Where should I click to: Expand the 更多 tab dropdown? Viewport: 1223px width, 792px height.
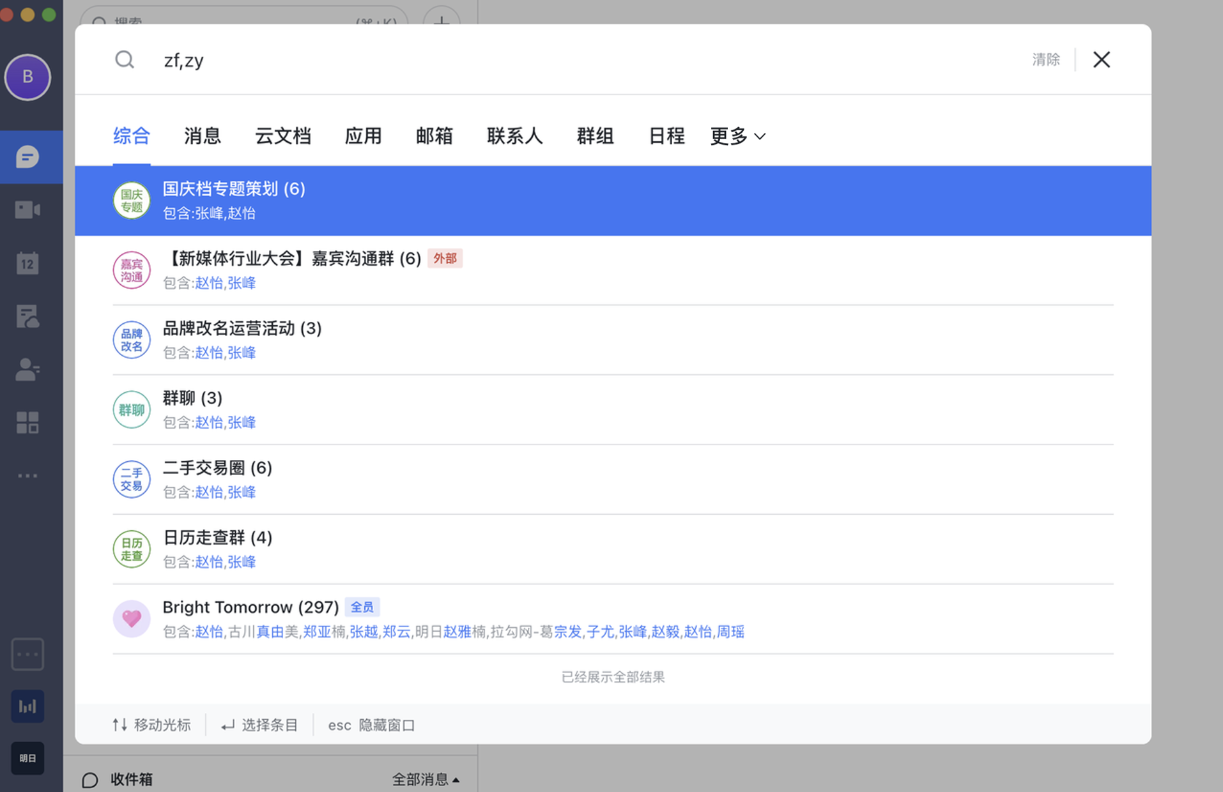click(x=737, y=136)
